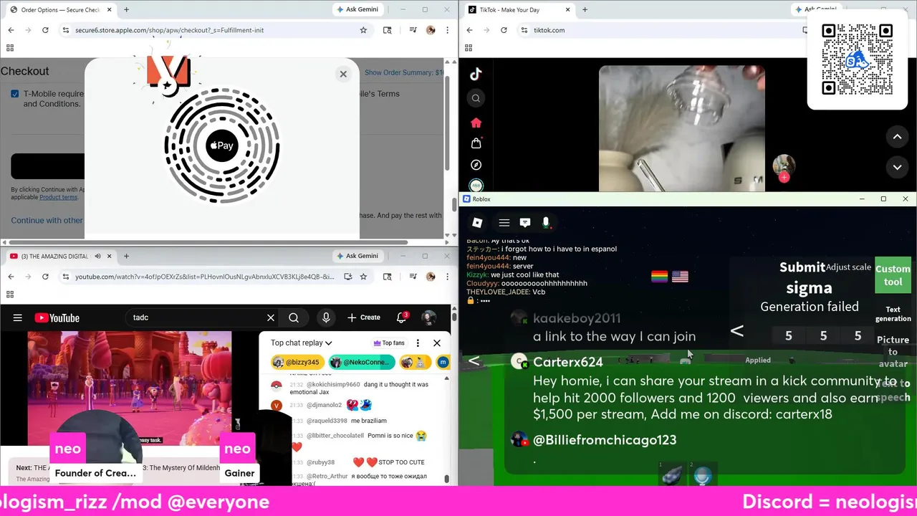
Task: Toggle Roblox voice chat microphone
Action: click(546, 223)
